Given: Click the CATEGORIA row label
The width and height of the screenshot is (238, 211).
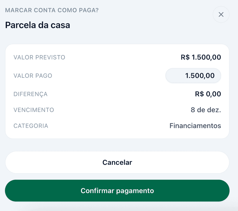Looking at the screenshot, I should pos(30,126).
